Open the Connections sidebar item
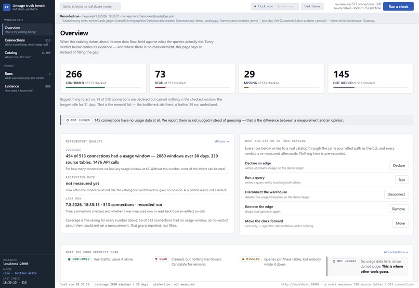Viewport: 419px width, 288px height. (27, 42)
